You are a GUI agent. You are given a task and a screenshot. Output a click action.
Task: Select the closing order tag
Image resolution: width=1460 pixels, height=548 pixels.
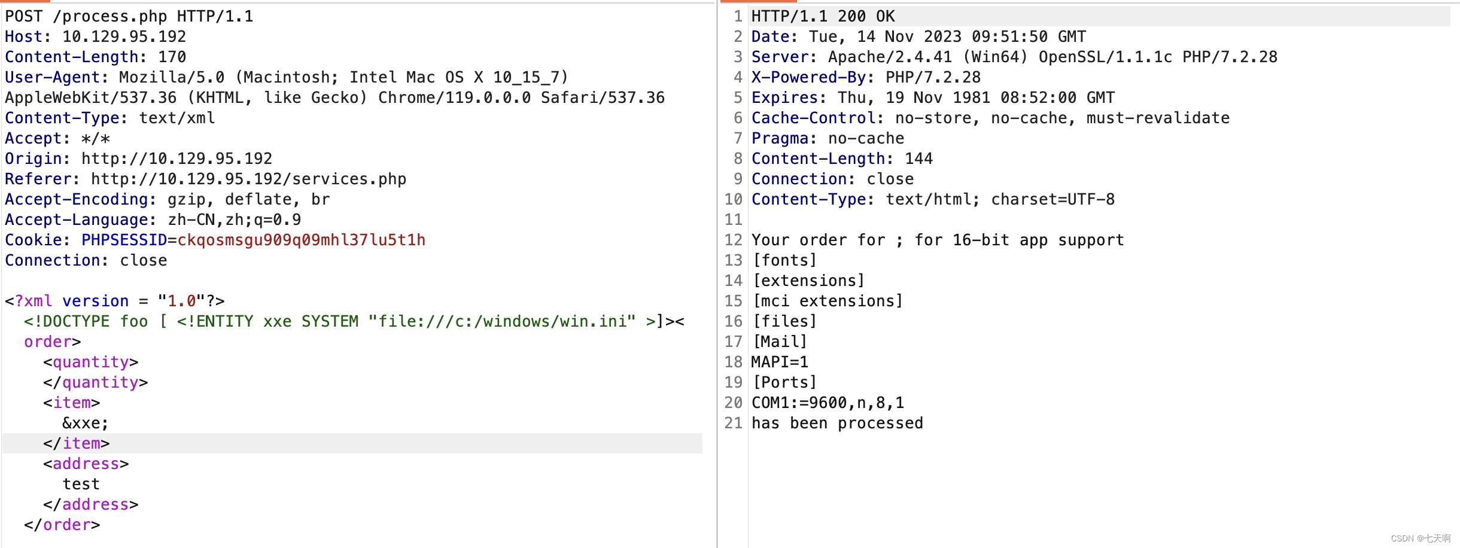coord(62,525)
